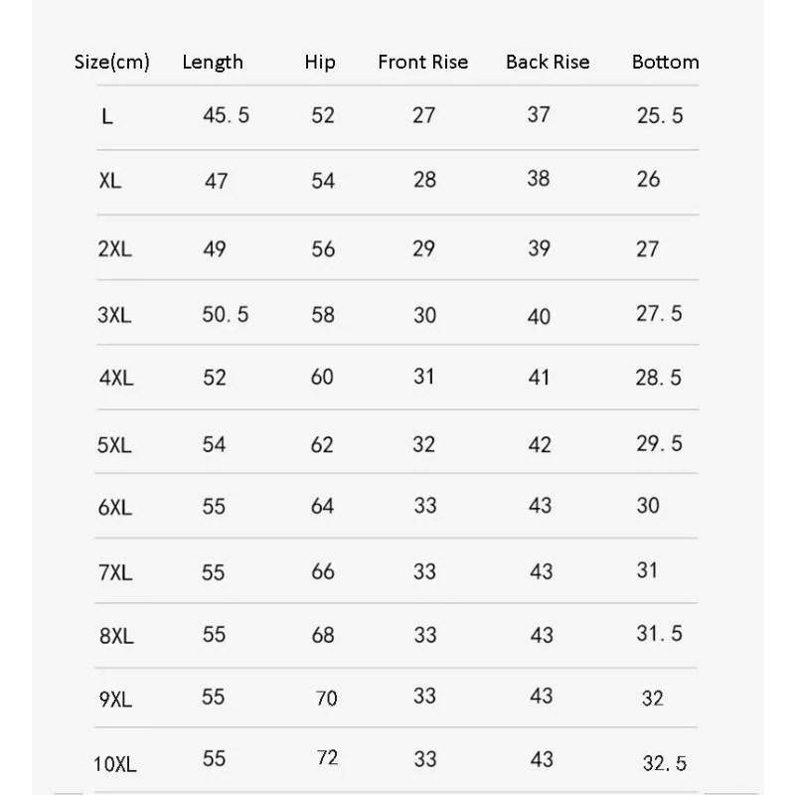Image resolution: width=795 pixels, height=795 pixels.
Task: Select the 2XL size row label
Action: click(x=114, y=248)
